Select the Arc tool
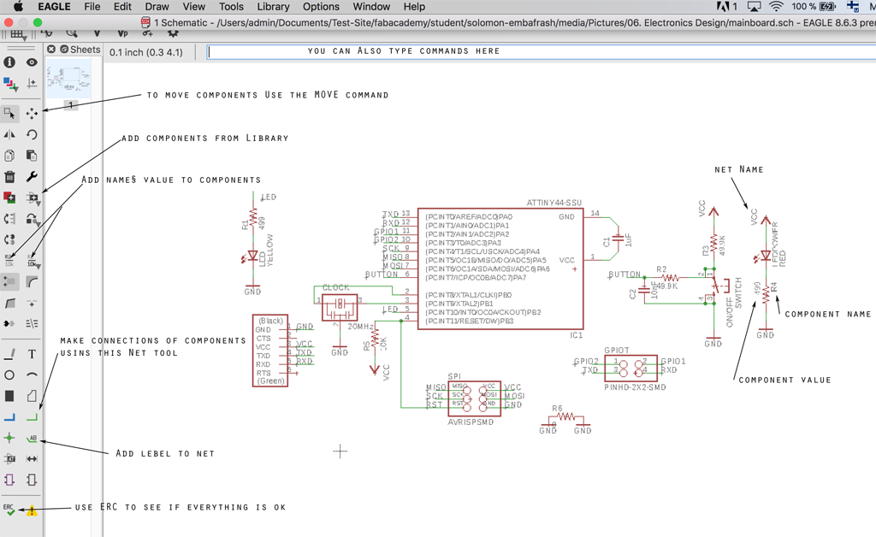Image resolution: width=876 pixels, height=537 pixels. tap(32, 375)
